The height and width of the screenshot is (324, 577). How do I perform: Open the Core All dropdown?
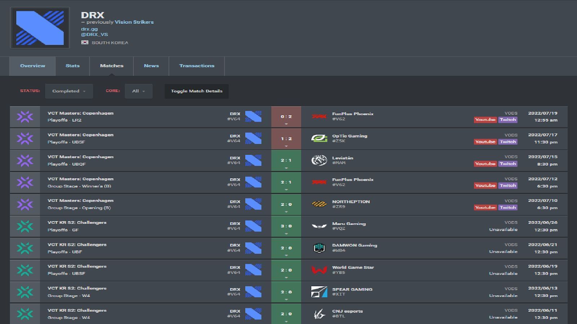(x=138, y=91)
